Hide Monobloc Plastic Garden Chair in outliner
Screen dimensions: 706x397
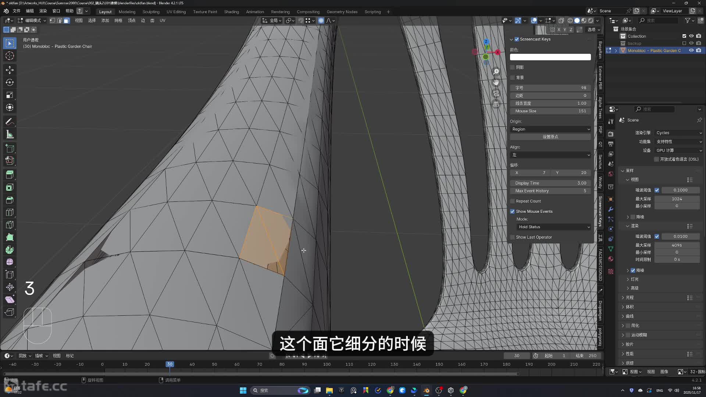691,51
